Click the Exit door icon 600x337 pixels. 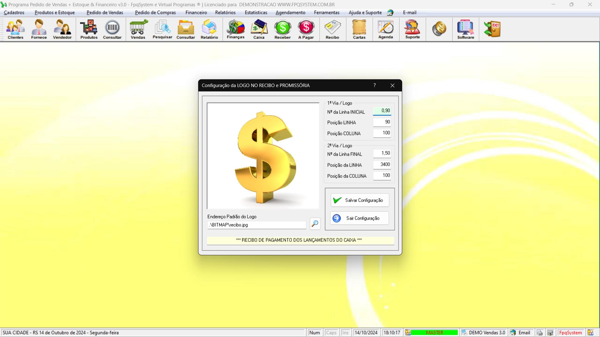[492, 29]
